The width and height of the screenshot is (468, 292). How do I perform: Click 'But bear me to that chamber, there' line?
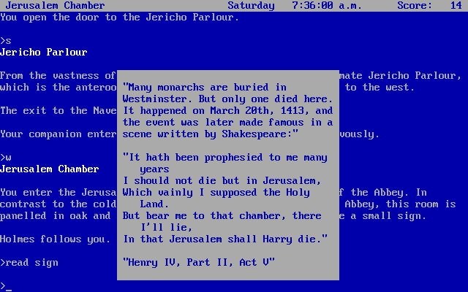222,216
